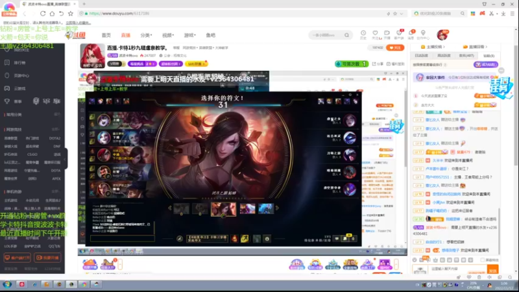Go to 直播 in the Douyu navigation
Image resolution: width=519 pixels, height=292 pixels.
[x=125, y=35]
